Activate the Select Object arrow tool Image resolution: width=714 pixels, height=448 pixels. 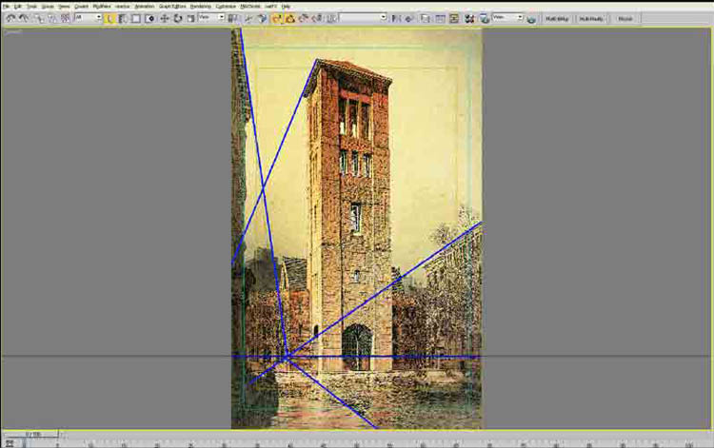click(x=109, y=18)
